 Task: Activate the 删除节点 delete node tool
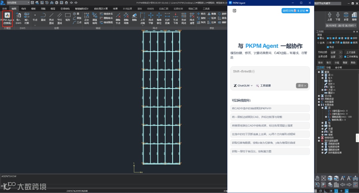[x=118, y=19]
